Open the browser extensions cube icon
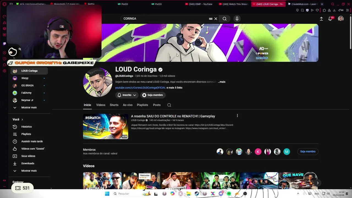This screenshot has height=198, width=352. click(x=324, y=10)
